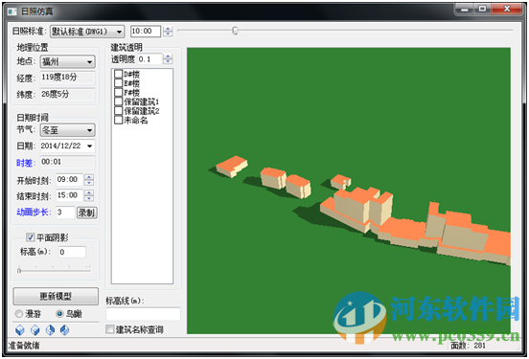Click the 准备就绪 status bar text

tap(24, 346)
